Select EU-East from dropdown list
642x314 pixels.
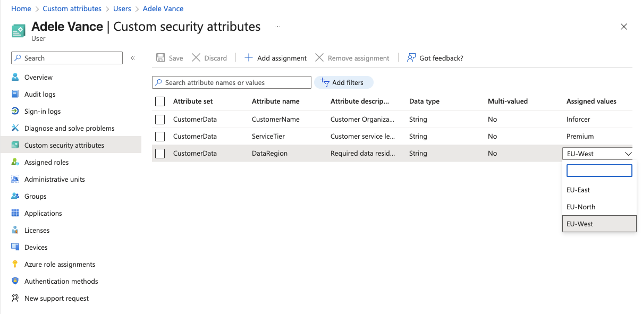click(x=578, y=190)
